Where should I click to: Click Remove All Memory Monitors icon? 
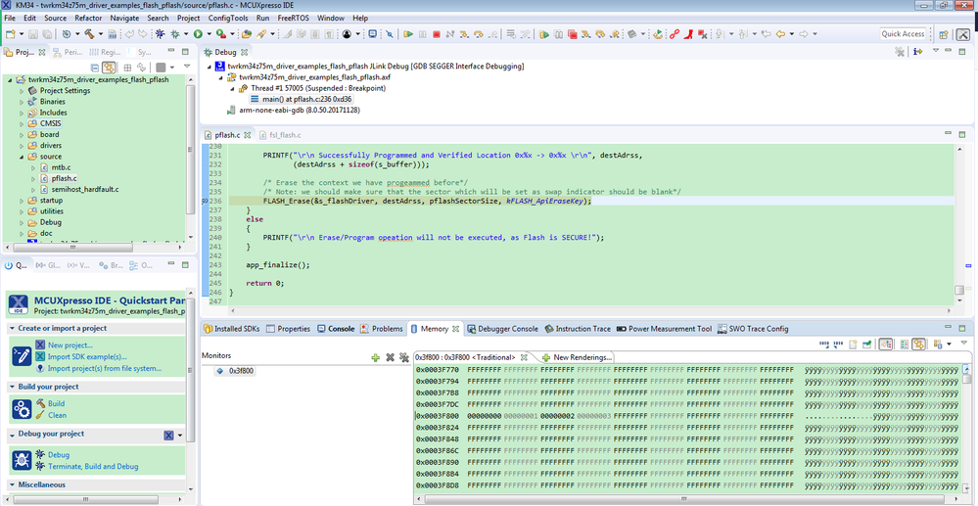tap(403, 357)
